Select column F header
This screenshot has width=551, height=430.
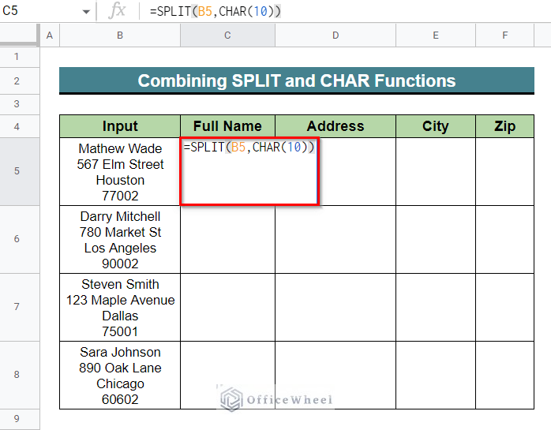[x=505, y=36]
